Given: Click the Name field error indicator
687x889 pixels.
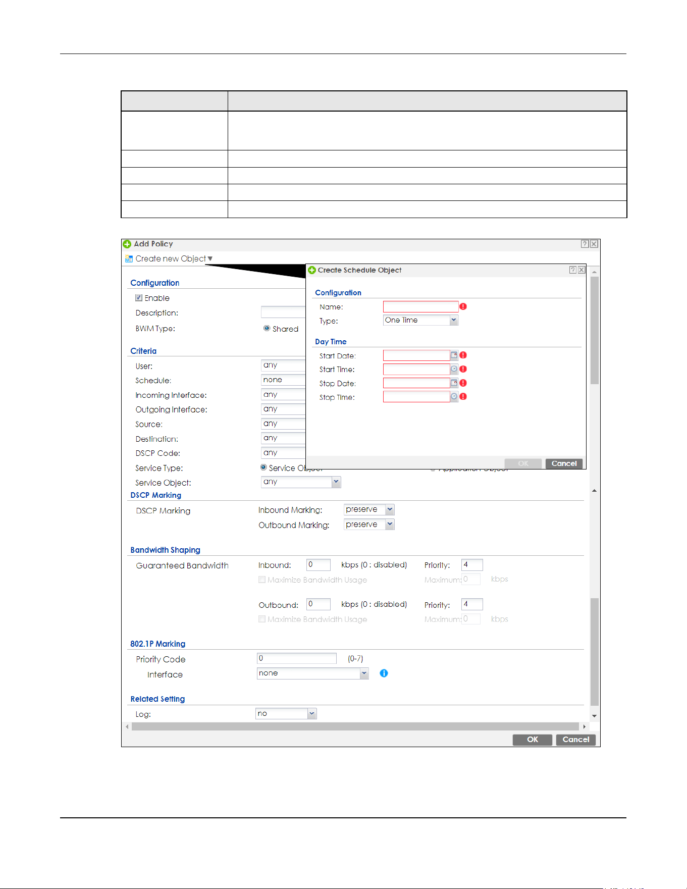Looking at the screenshot, I should [463, 306].
